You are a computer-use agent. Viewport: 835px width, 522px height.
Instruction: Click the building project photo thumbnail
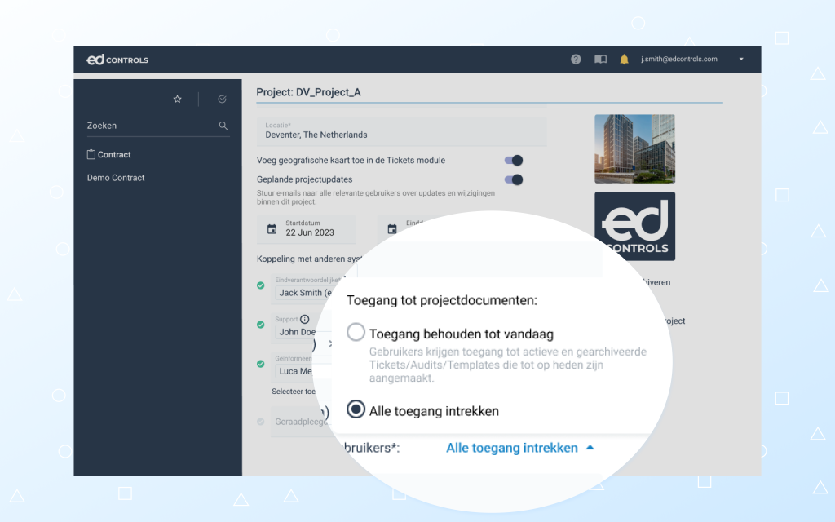pos(634,148)
